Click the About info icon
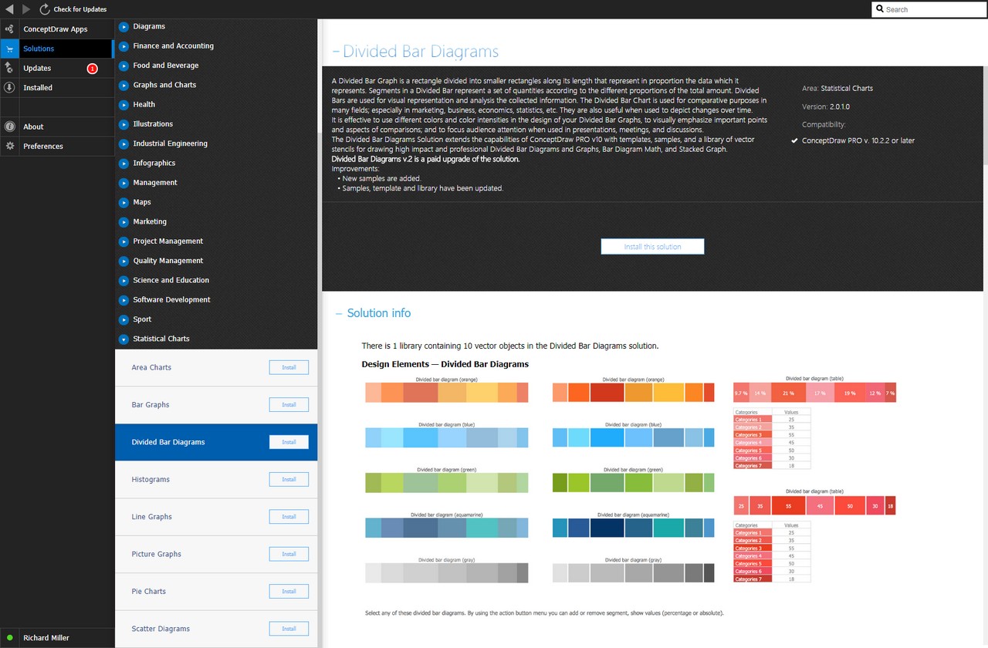 (9, 127)
